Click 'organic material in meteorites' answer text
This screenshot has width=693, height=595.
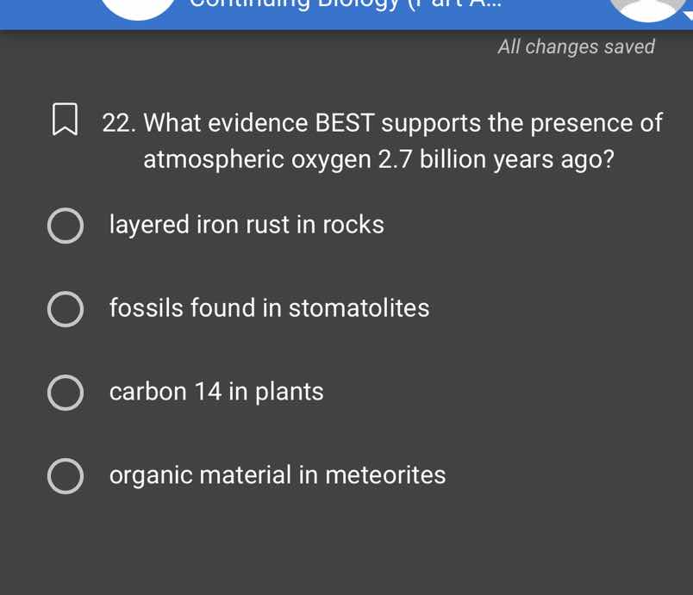[278, 474]
